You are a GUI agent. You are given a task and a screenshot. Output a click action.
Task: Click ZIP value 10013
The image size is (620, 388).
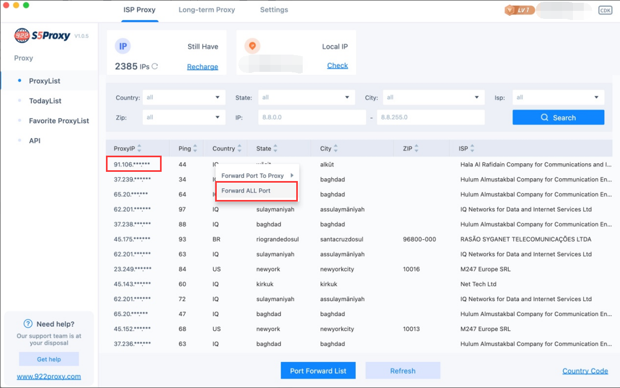[x=411, y=329]
